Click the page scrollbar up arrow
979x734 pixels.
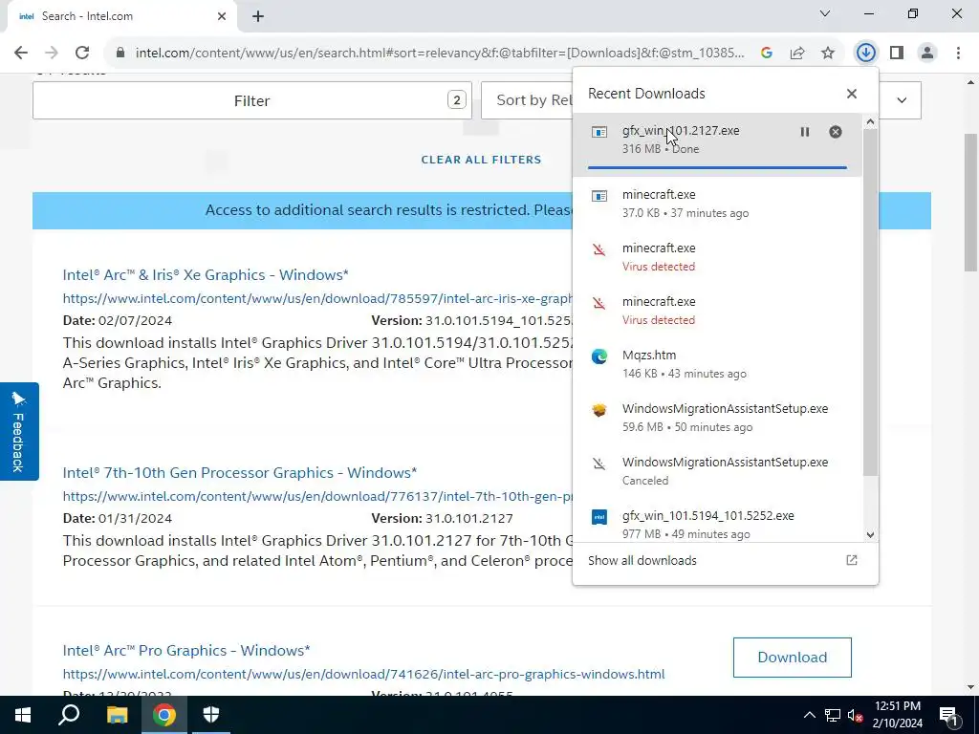pos(971,82)
